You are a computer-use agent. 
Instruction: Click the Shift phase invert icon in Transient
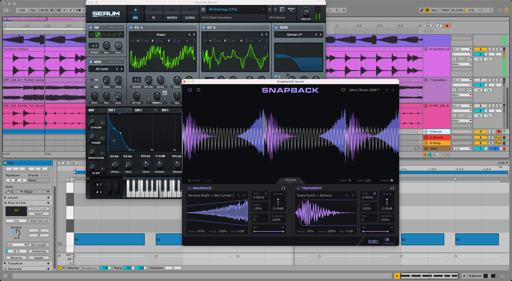pyautogui.click(x=375, y=194)
